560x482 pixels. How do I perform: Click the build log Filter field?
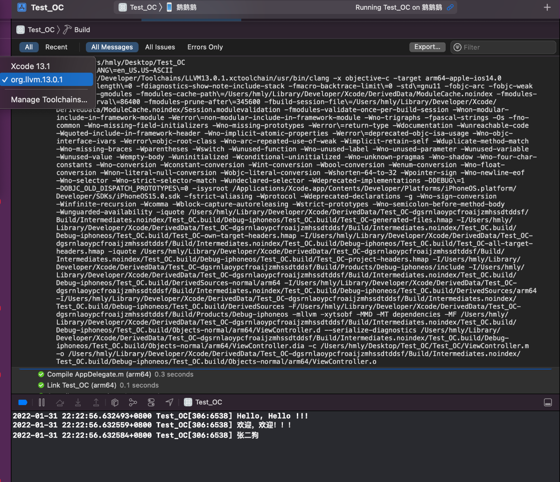click(x=503, y=47)
